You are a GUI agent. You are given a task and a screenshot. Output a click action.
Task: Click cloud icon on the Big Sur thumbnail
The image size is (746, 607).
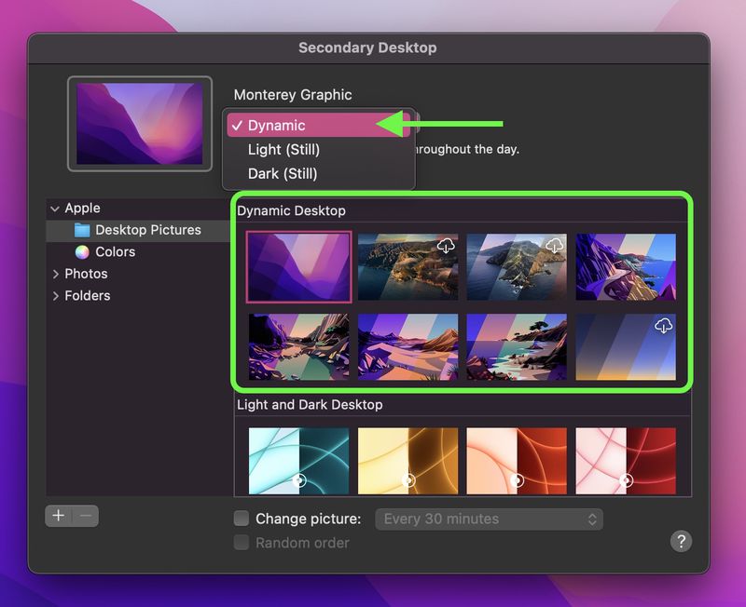[x=447, y=246]
